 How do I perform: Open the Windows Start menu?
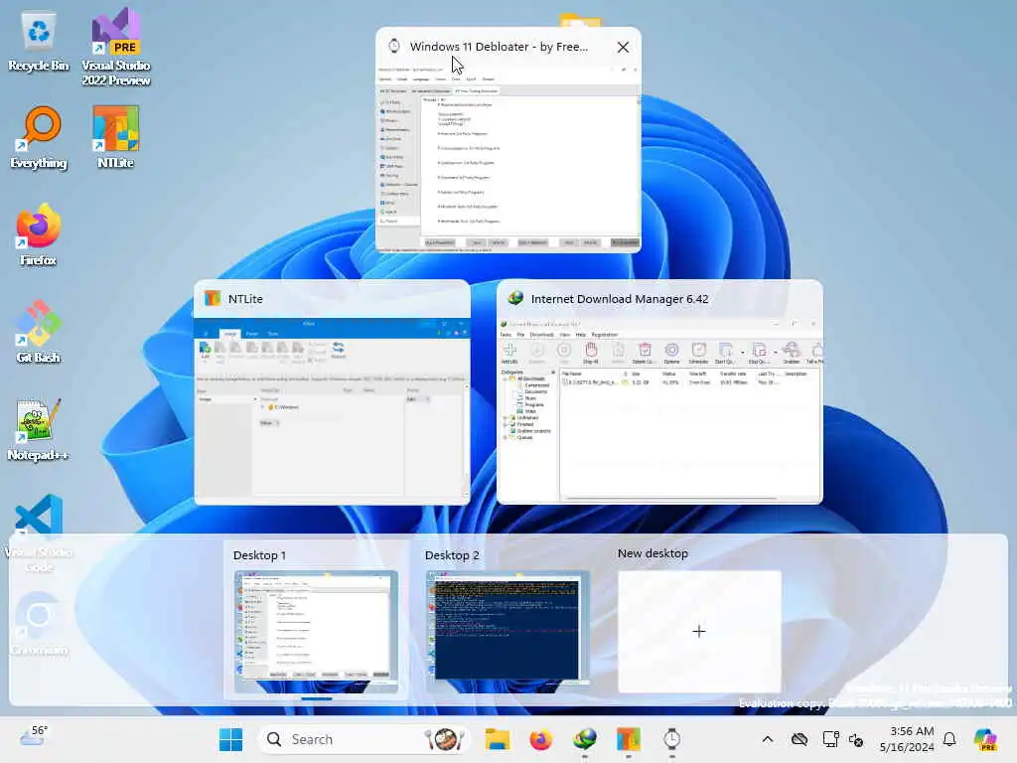coord(230,739)
